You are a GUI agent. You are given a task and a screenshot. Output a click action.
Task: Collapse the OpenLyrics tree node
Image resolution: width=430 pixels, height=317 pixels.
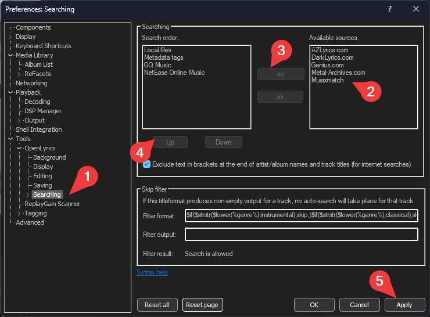tap(19, 148)
